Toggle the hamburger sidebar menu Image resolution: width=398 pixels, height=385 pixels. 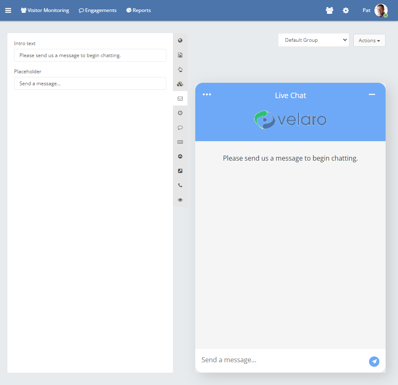8,10
